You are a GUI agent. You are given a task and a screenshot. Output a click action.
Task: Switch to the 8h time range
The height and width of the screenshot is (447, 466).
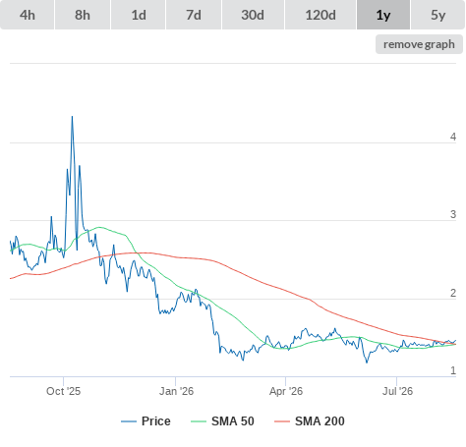pyautogui.click(x=83, y=15)
